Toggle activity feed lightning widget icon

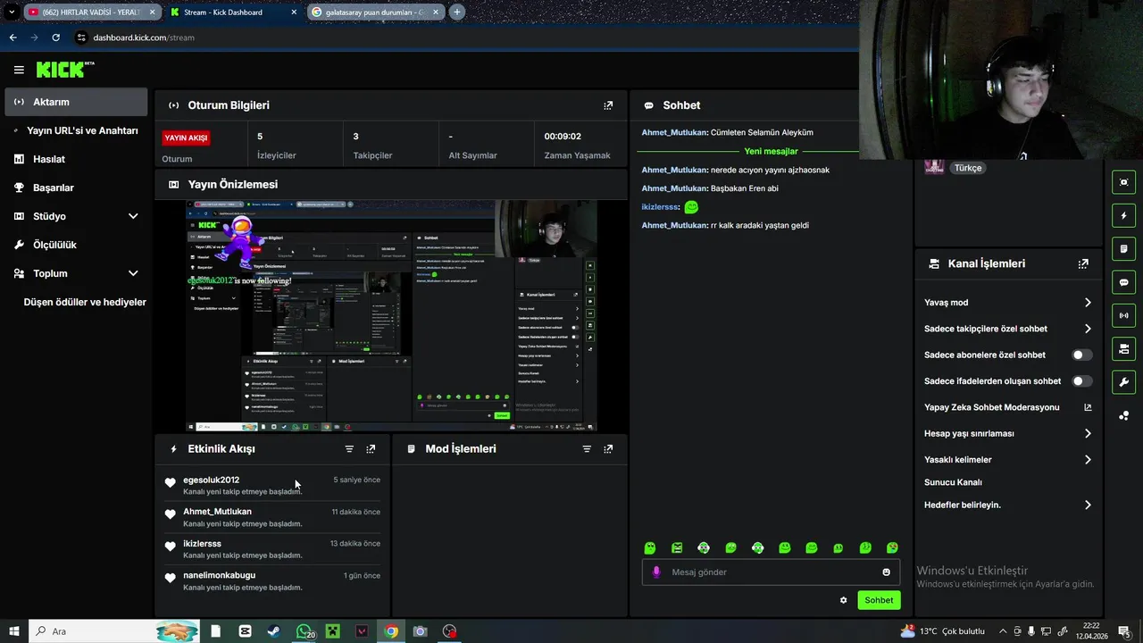point(1123,215)
